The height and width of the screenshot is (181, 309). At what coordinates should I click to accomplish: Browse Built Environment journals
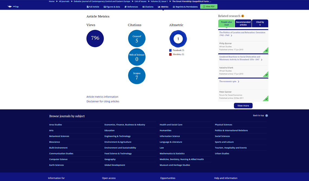pyautogui.click(x=58, y=148)
